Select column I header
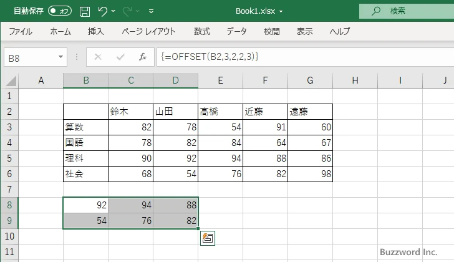 pos(400,80)
